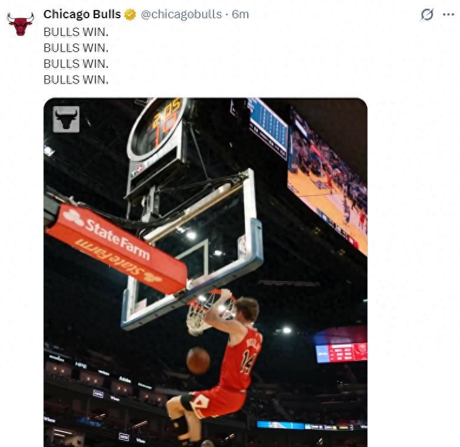Click the Bulls logo watermark on the photo
The width and height of the screenshot is (460, 447).
[x=66, y=119]
